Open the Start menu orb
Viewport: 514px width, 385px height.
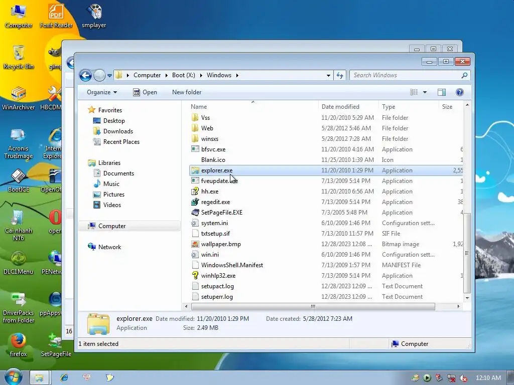coord(13,376)
